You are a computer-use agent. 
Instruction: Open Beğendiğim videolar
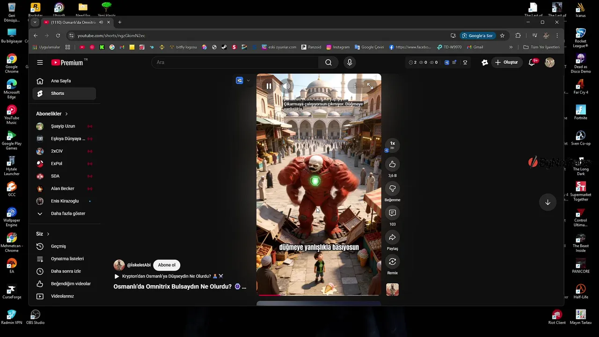click(x=64, y=284)
